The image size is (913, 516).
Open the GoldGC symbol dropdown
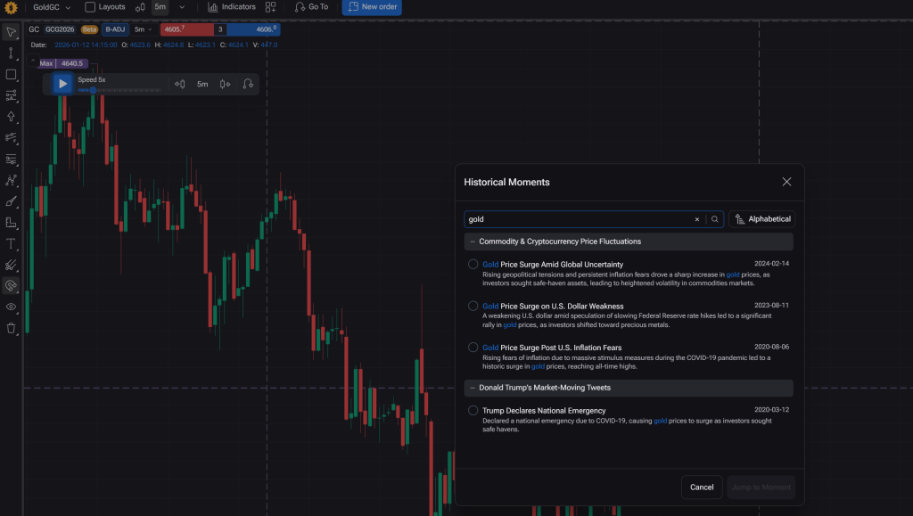click(x=52, y=7)
